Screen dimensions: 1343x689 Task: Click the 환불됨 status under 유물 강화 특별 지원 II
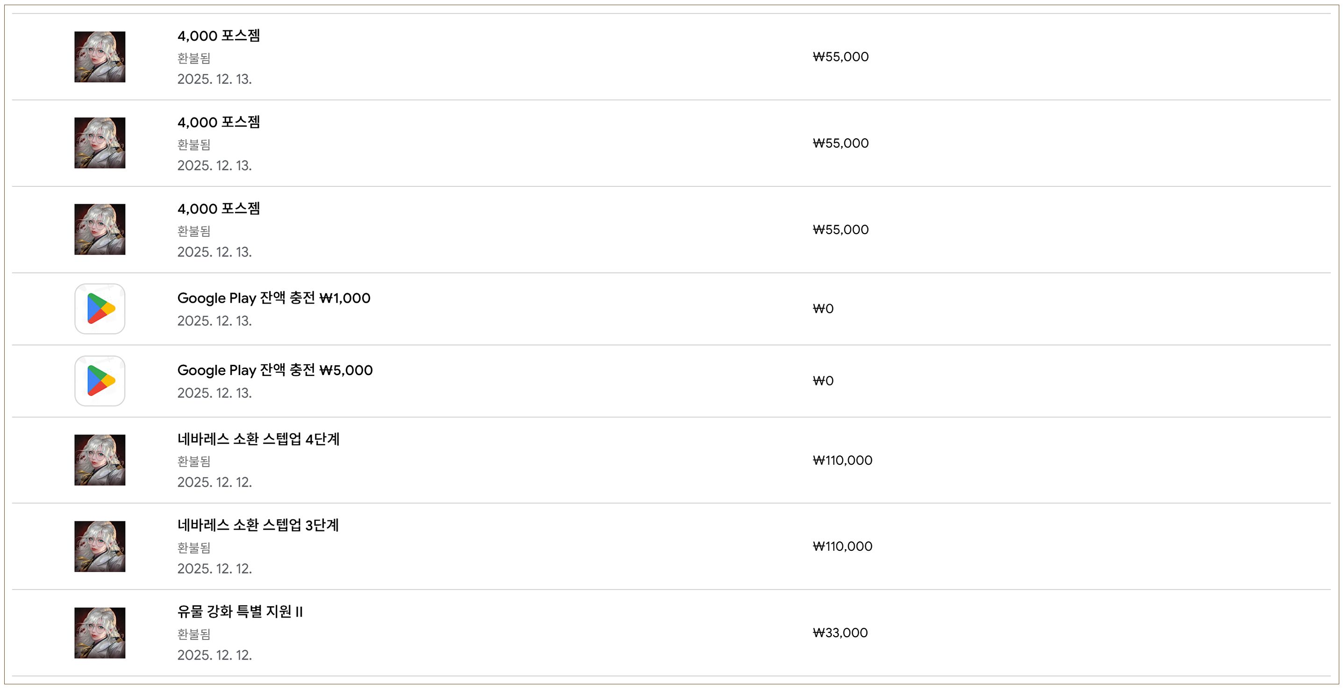[x=193, y=634]
